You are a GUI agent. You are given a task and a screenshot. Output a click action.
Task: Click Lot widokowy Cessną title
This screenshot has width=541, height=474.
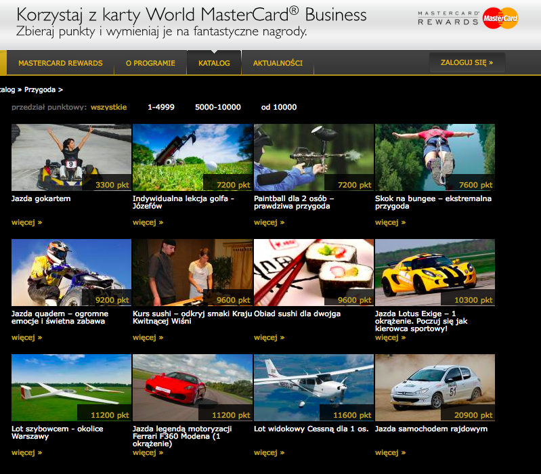[x=311, y=429]
